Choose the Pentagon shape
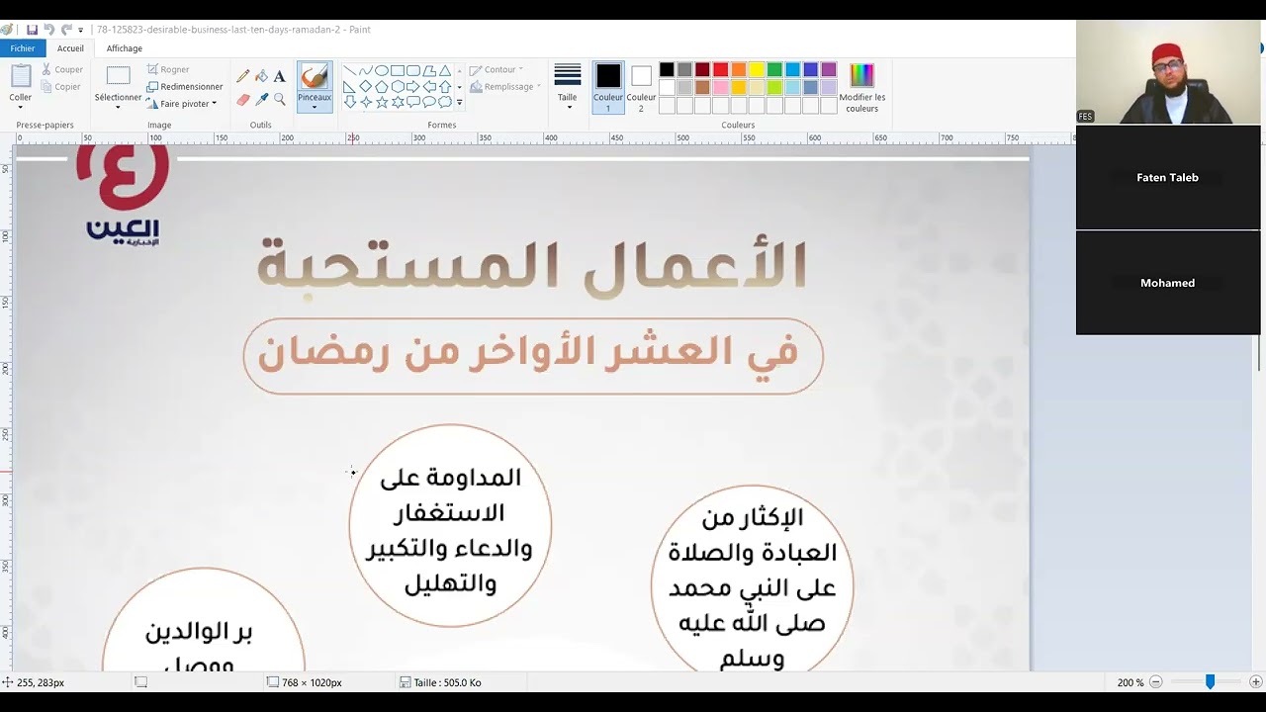 click(x=381, y=86)
